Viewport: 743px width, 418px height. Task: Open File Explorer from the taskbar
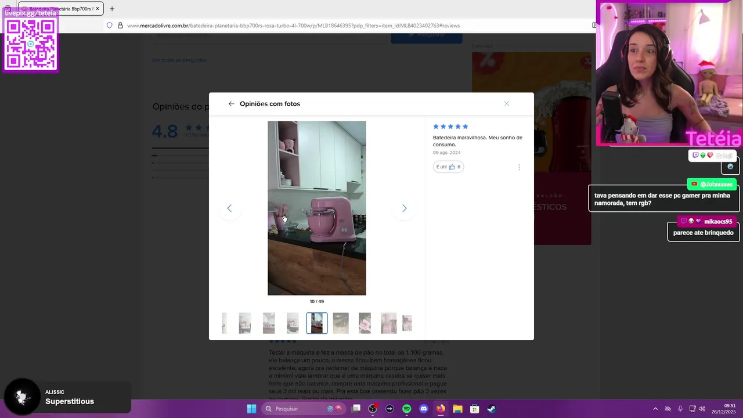pos(457,409)
